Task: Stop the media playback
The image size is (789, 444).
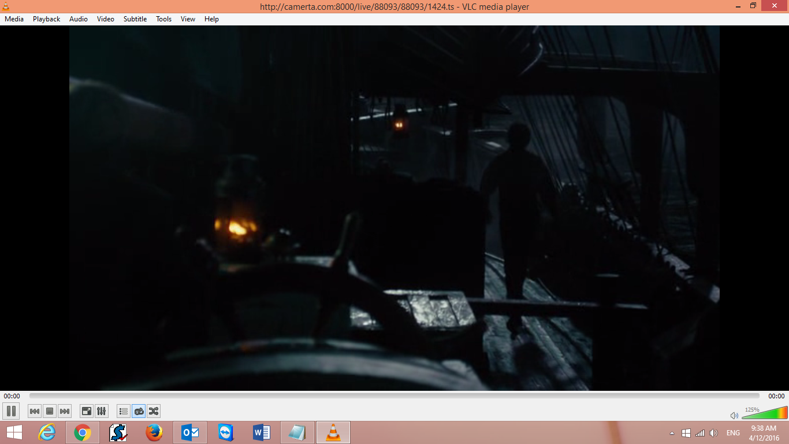Action: [x=50, y=410]
